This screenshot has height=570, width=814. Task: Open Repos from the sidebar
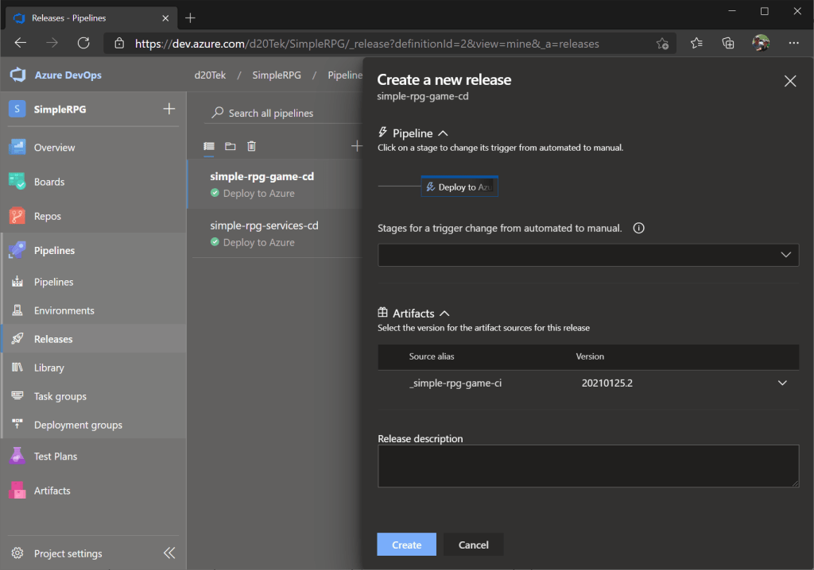pyautogui.click(x=47, y=216)
